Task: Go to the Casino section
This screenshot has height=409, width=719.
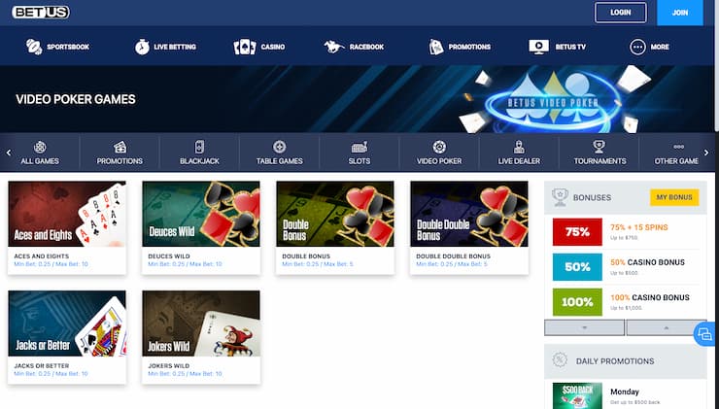Action: tap(259, 47)
